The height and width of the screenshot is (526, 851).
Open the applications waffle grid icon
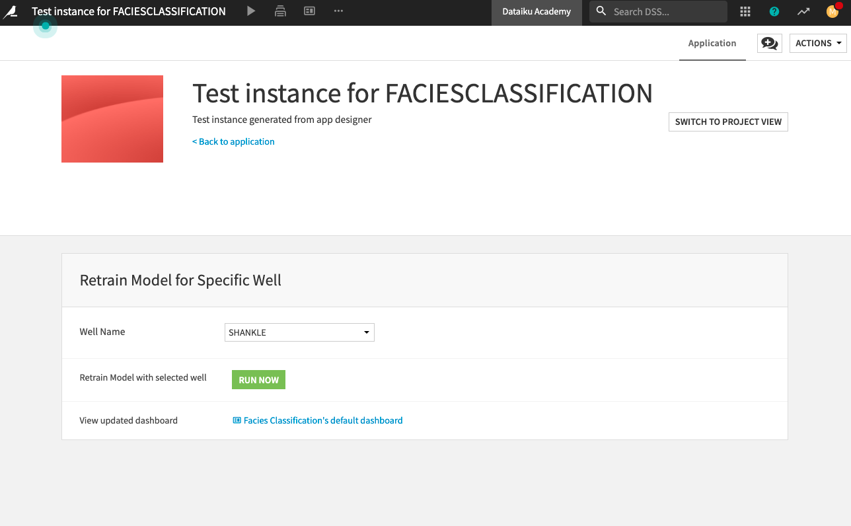click(x=745, y=11)
